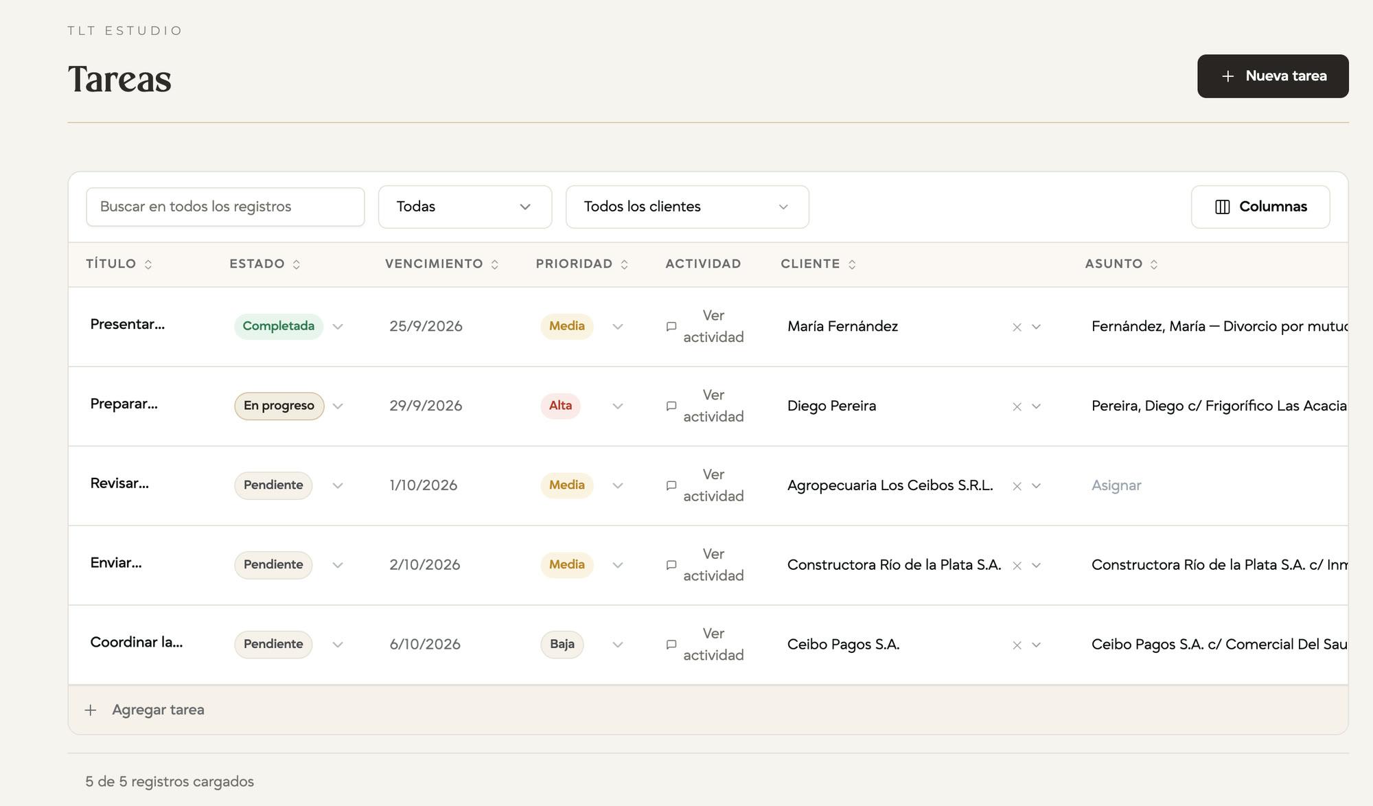Image resolution: width=1373 pixels, height=806 pixels.
Task: Sort tasks by Vencimiento column arrows
Action: coord(494,264)
